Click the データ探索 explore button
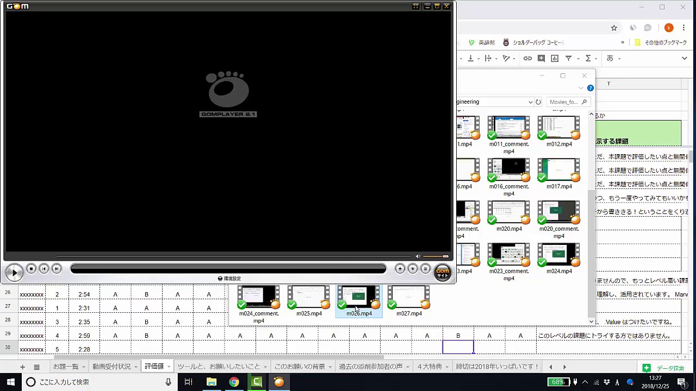 click(x=663, y=368)
